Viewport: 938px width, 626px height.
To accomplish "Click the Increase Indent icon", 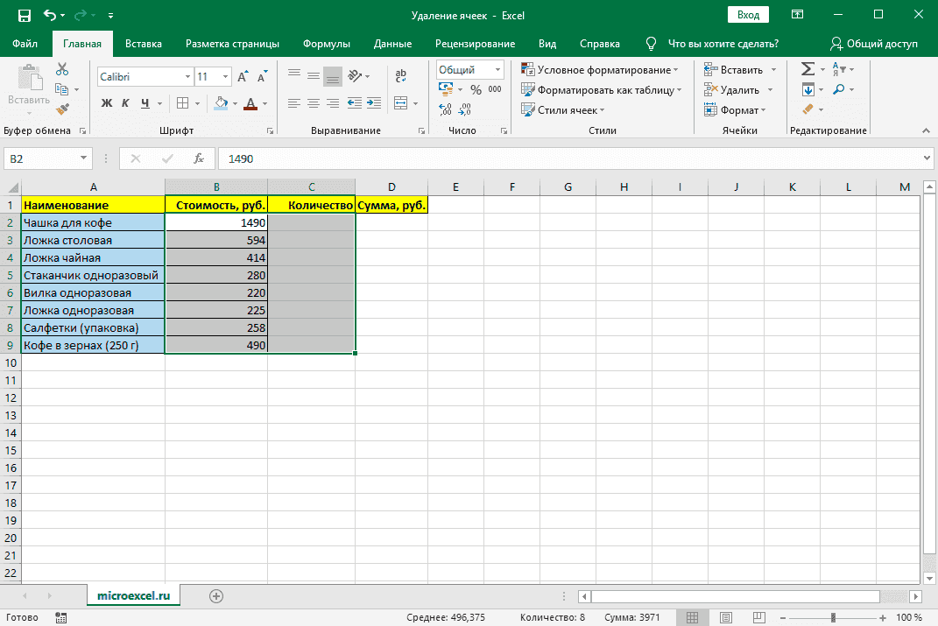I will coord(375,102).
